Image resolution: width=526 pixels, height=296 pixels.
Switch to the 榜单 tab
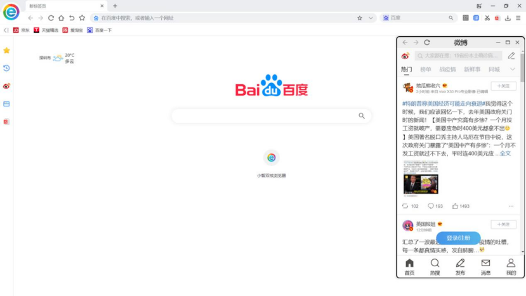tap(426, 69)
